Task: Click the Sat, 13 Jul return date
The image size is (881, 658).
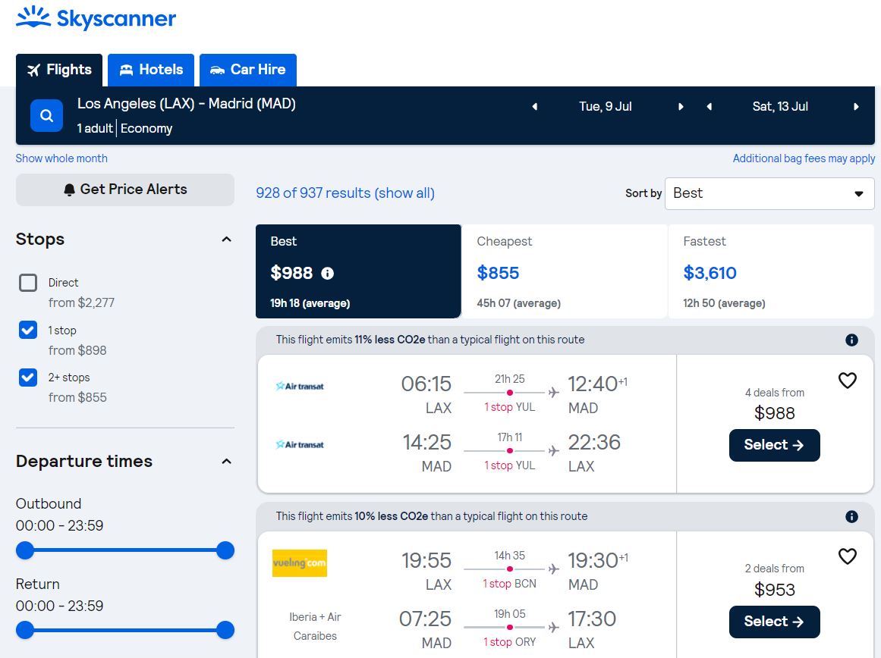Action: coord(780,107)
